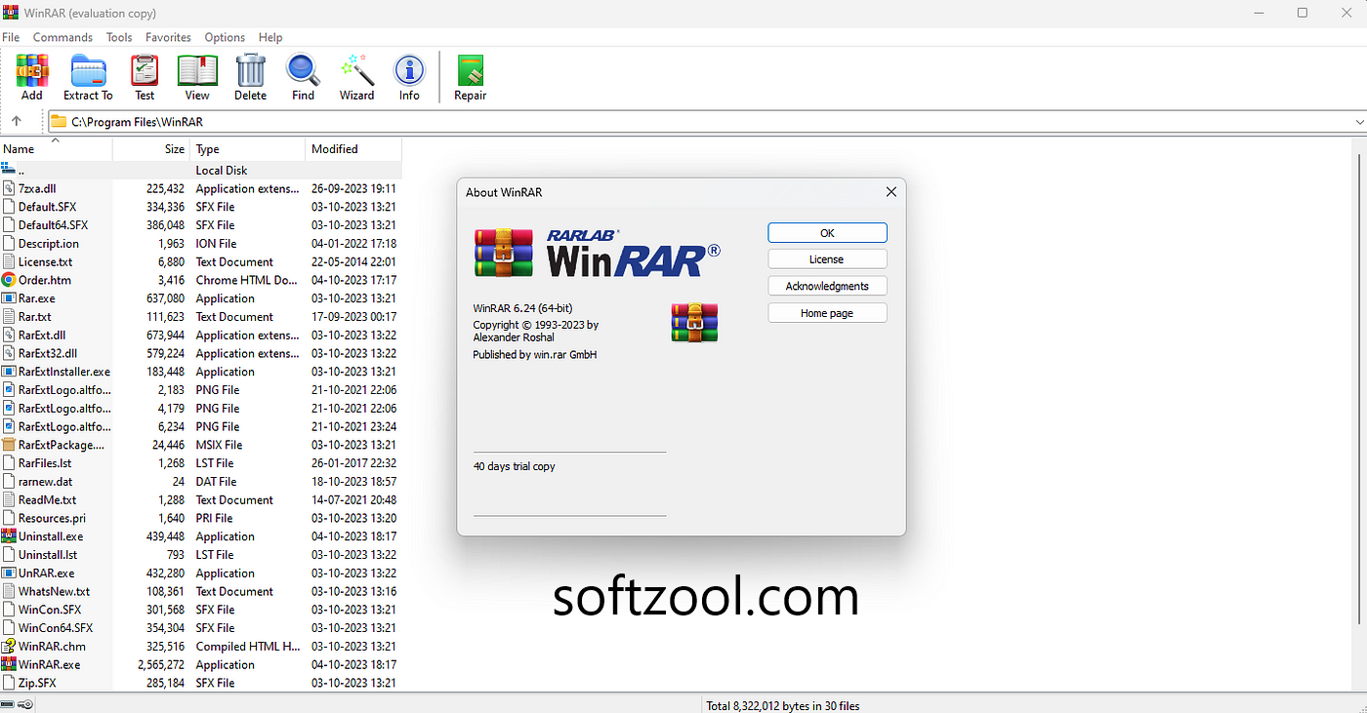Open the Commands menu
This screenshot has height=713, width=1367.
[x=62, y=37]
